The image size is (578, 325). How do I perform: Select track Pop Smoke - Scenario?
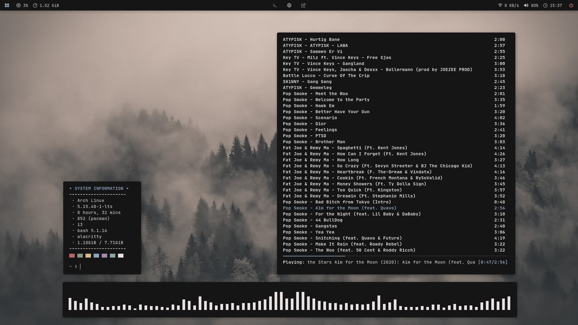[394, 118]
